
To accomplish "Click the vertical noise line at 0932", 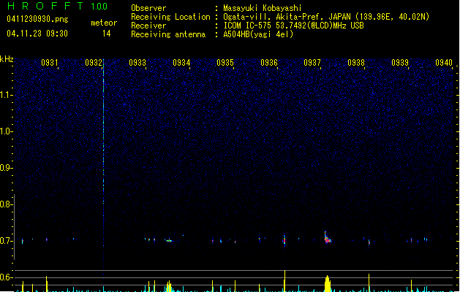I will click(103, 153).
